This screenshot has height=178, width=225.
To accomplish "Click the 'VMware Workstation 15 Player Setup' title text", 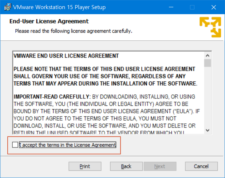I will tap(59, 7).
